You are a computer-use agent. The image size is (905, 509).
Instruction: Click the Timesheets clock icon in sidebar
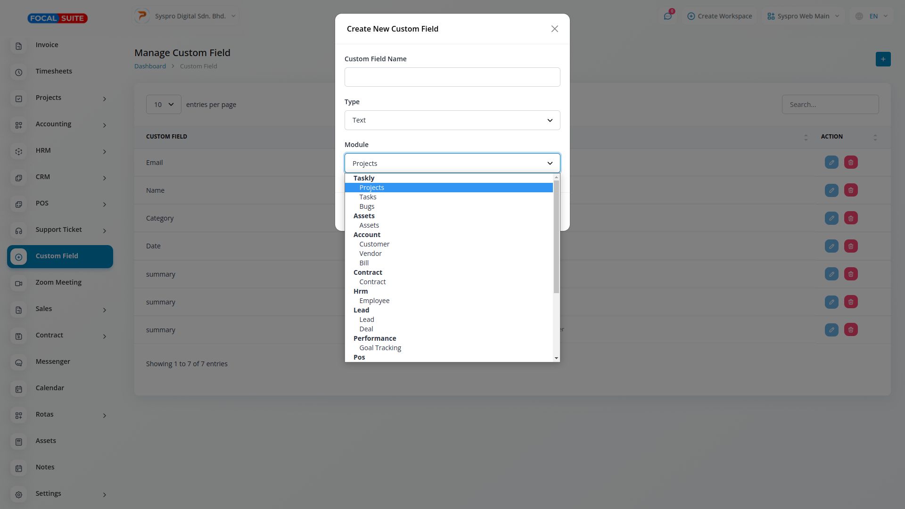19,72
